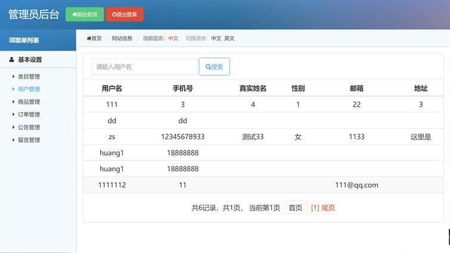Click the 性别 column header
The width and height of the screenshot is (450, 253).
tap(298, 88)
